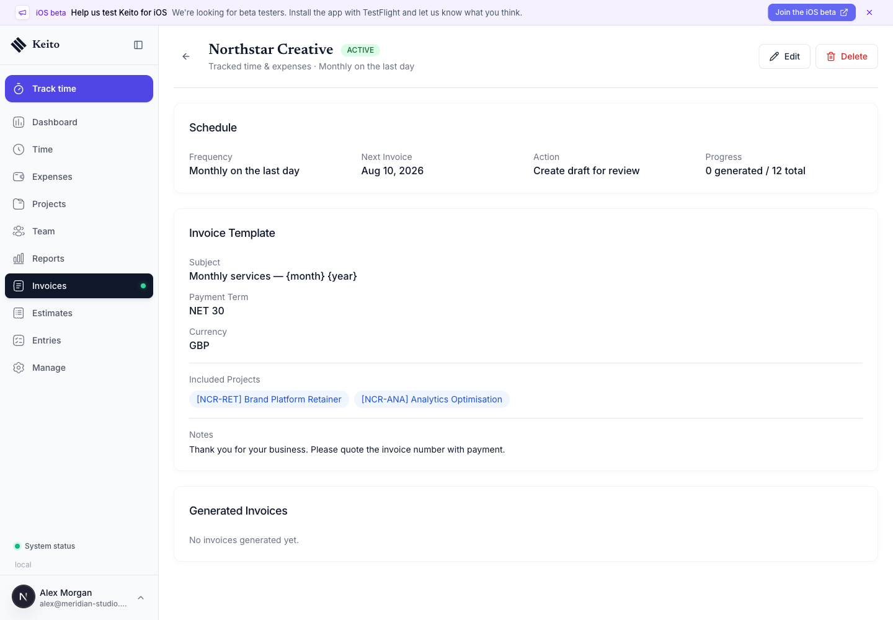Click the Alex Morgan avatar
The image size is (893, 620).
click(24, 597)
